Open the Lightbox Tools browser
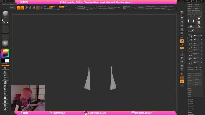 [x=195, y=14]
